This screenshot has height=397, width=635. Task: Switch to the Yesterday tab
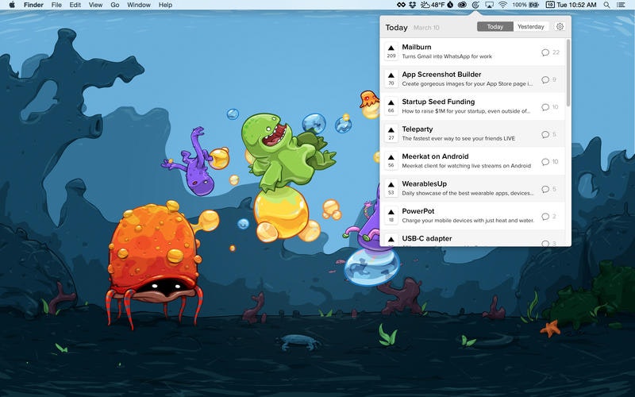[530, 27]
